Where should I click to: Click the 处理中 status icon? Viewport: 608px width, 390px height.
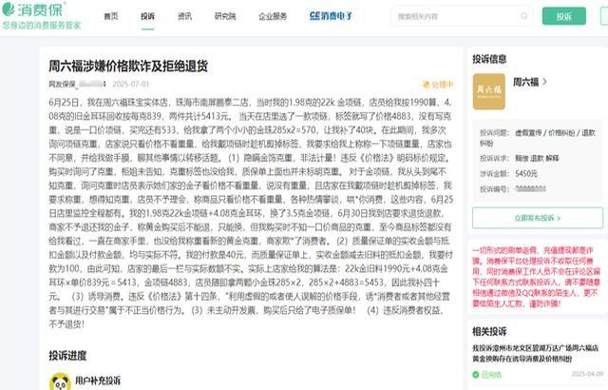coord(427,85)
